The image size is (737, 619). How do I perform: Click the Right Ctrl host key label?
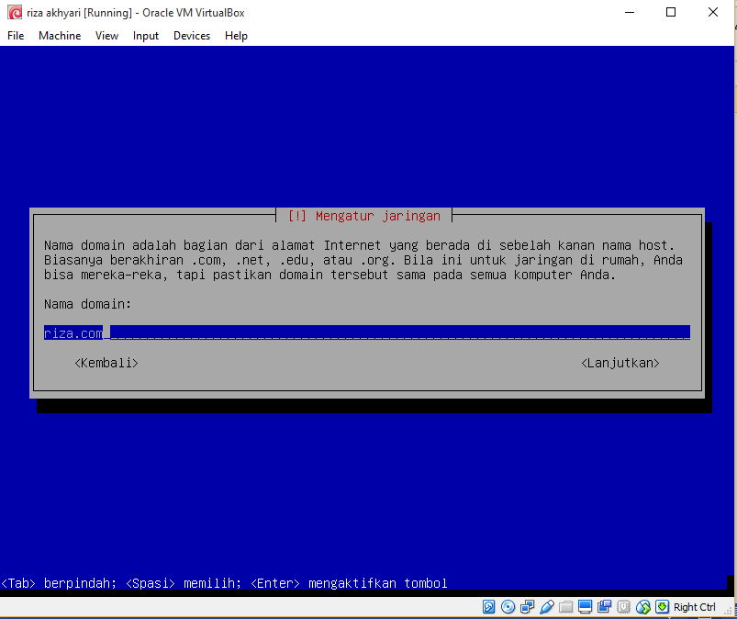pyautogui.click(x=694, y=607)
